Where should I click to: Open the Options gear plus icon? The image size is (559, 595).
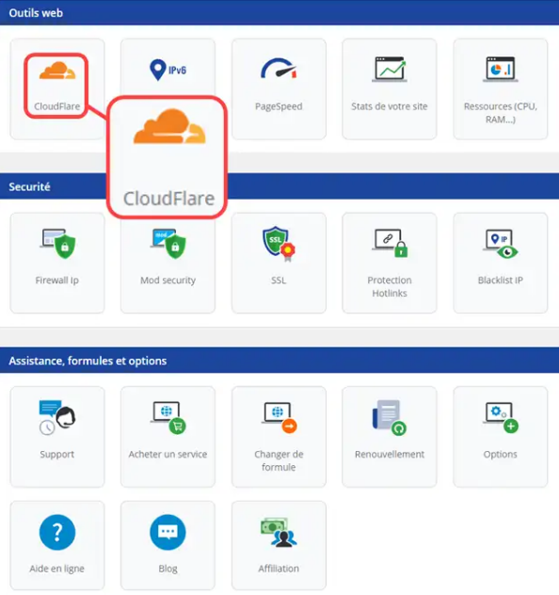pyautogui.click(x=501, y=417)
